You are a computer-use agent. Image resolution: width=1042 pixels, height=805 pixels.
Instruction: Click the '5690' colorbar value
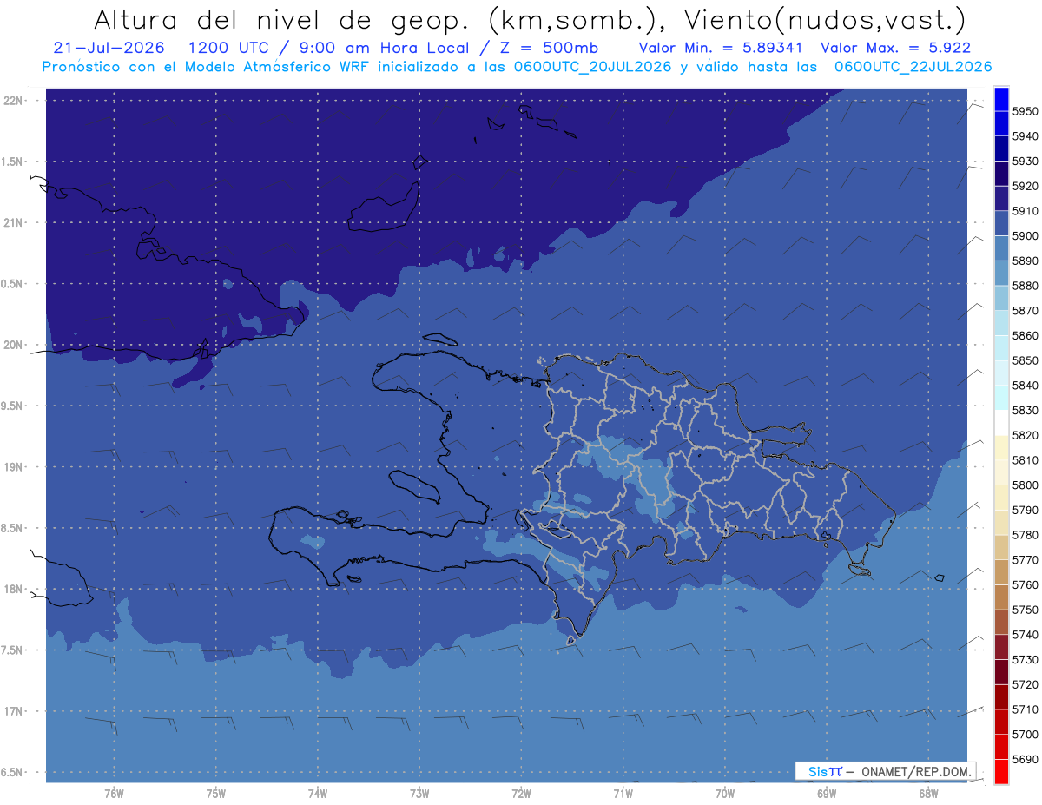click(1026, 759)
